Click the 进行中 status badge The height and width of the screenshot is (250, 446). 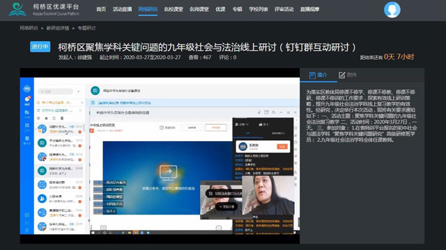click(x=40, y=47)
